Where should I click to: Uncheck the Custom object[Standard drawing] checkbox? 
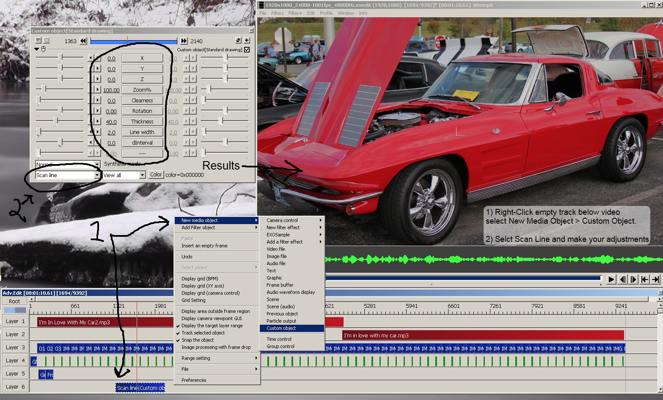(247, 49)
